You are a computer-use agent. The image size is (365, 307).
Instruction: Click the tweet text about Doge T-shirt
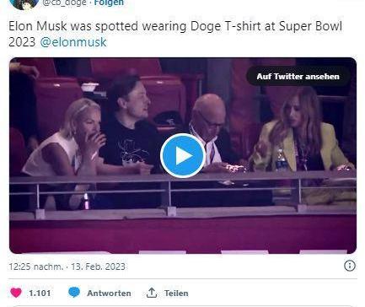click(x=175, y=34)
